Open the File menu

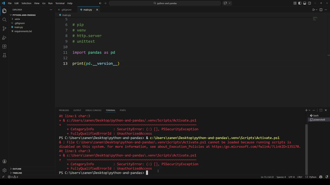pos(10,3)
